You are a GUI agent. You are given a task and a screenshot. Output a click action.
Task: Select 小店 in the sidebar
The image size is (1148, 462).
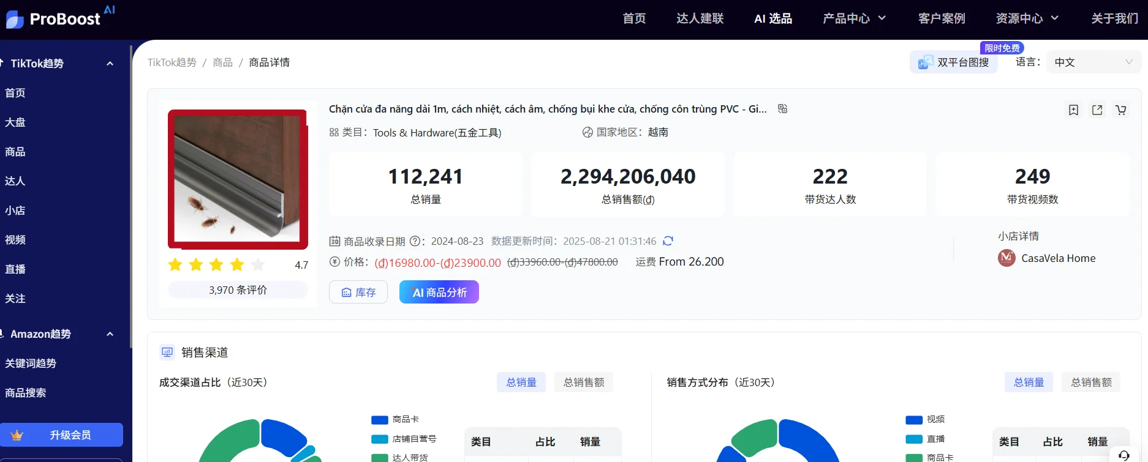tap(15, 211)
